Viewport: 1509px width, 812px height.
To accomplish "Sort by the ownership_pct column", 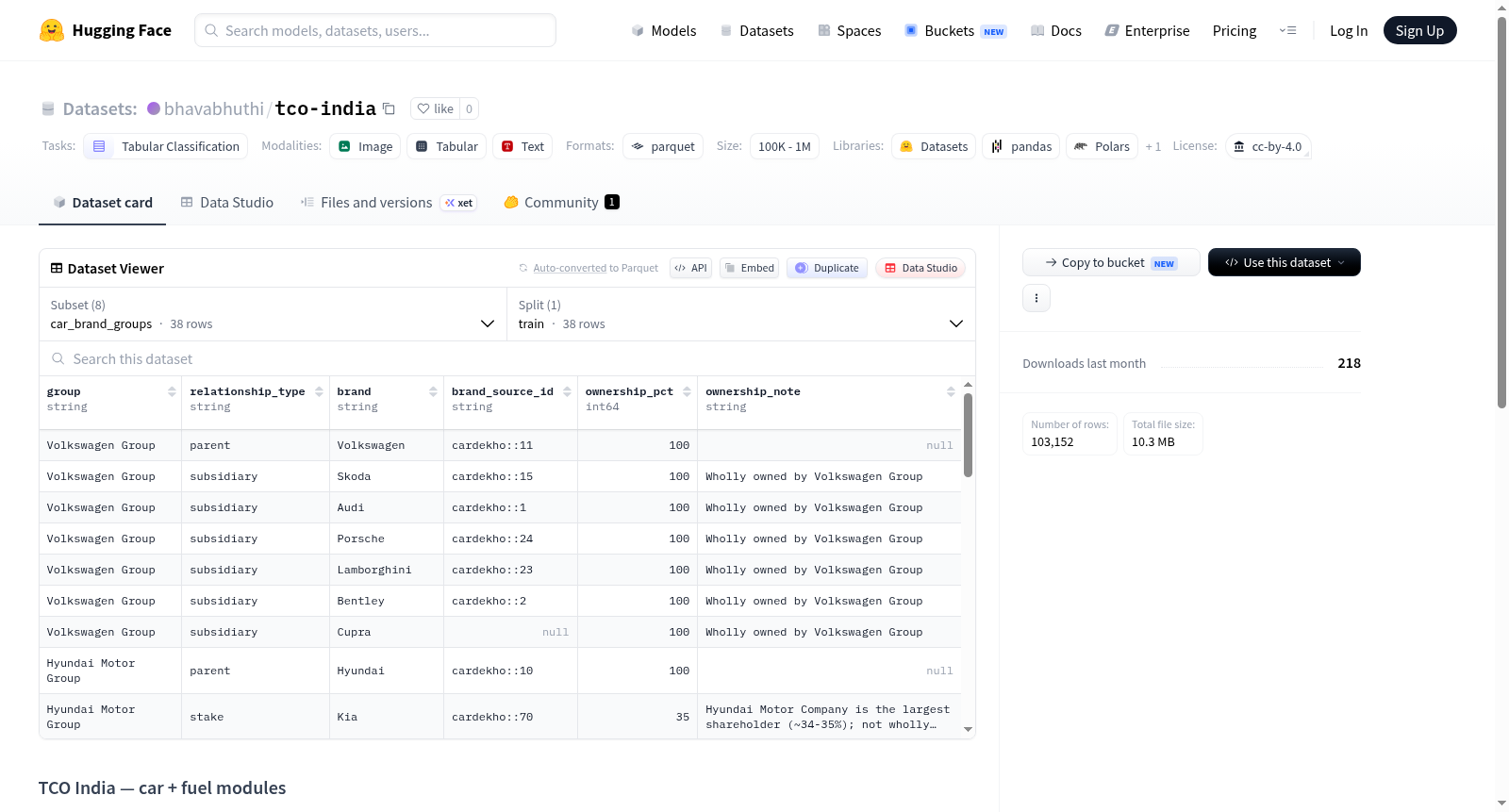I will pyautogui.click(x=688, y=391).
